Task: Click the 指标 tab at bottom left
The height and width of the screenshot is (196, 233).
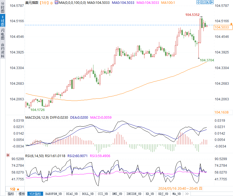Action: [11, 194]
